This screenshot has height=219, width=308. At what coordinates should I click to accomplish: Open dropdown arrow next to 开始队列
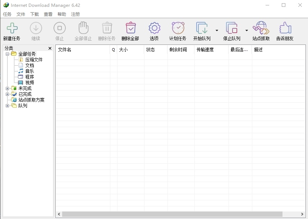[x=217, y=31]
